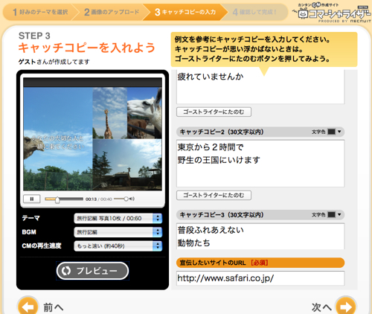372x314 pixels.
Task: Click the キャッチコピー3 text area
Action: (x=260, y=237)
